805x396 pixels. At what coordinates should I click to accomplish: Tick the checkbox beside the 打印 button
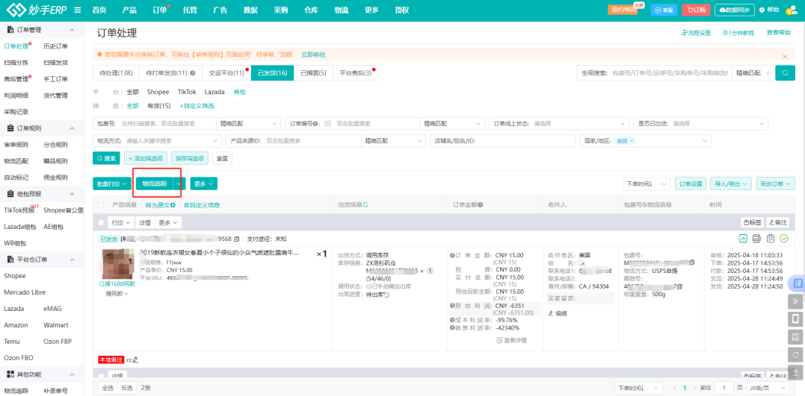tap(101, 223)
